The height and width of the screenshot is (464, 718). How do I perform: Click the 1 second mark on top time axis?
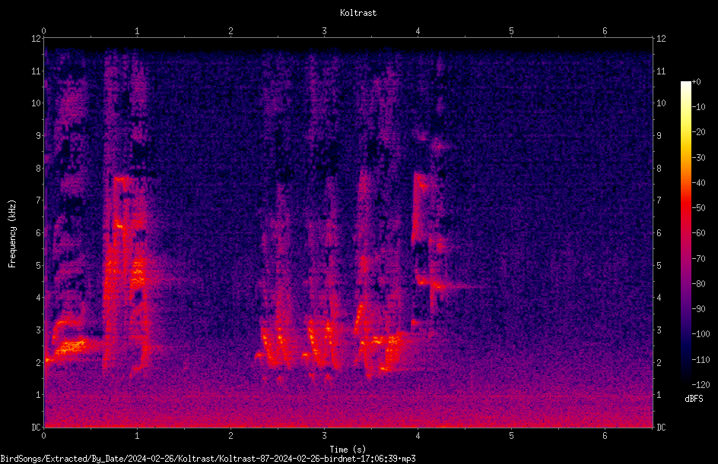pyautogui.click(x=137, y=31)
